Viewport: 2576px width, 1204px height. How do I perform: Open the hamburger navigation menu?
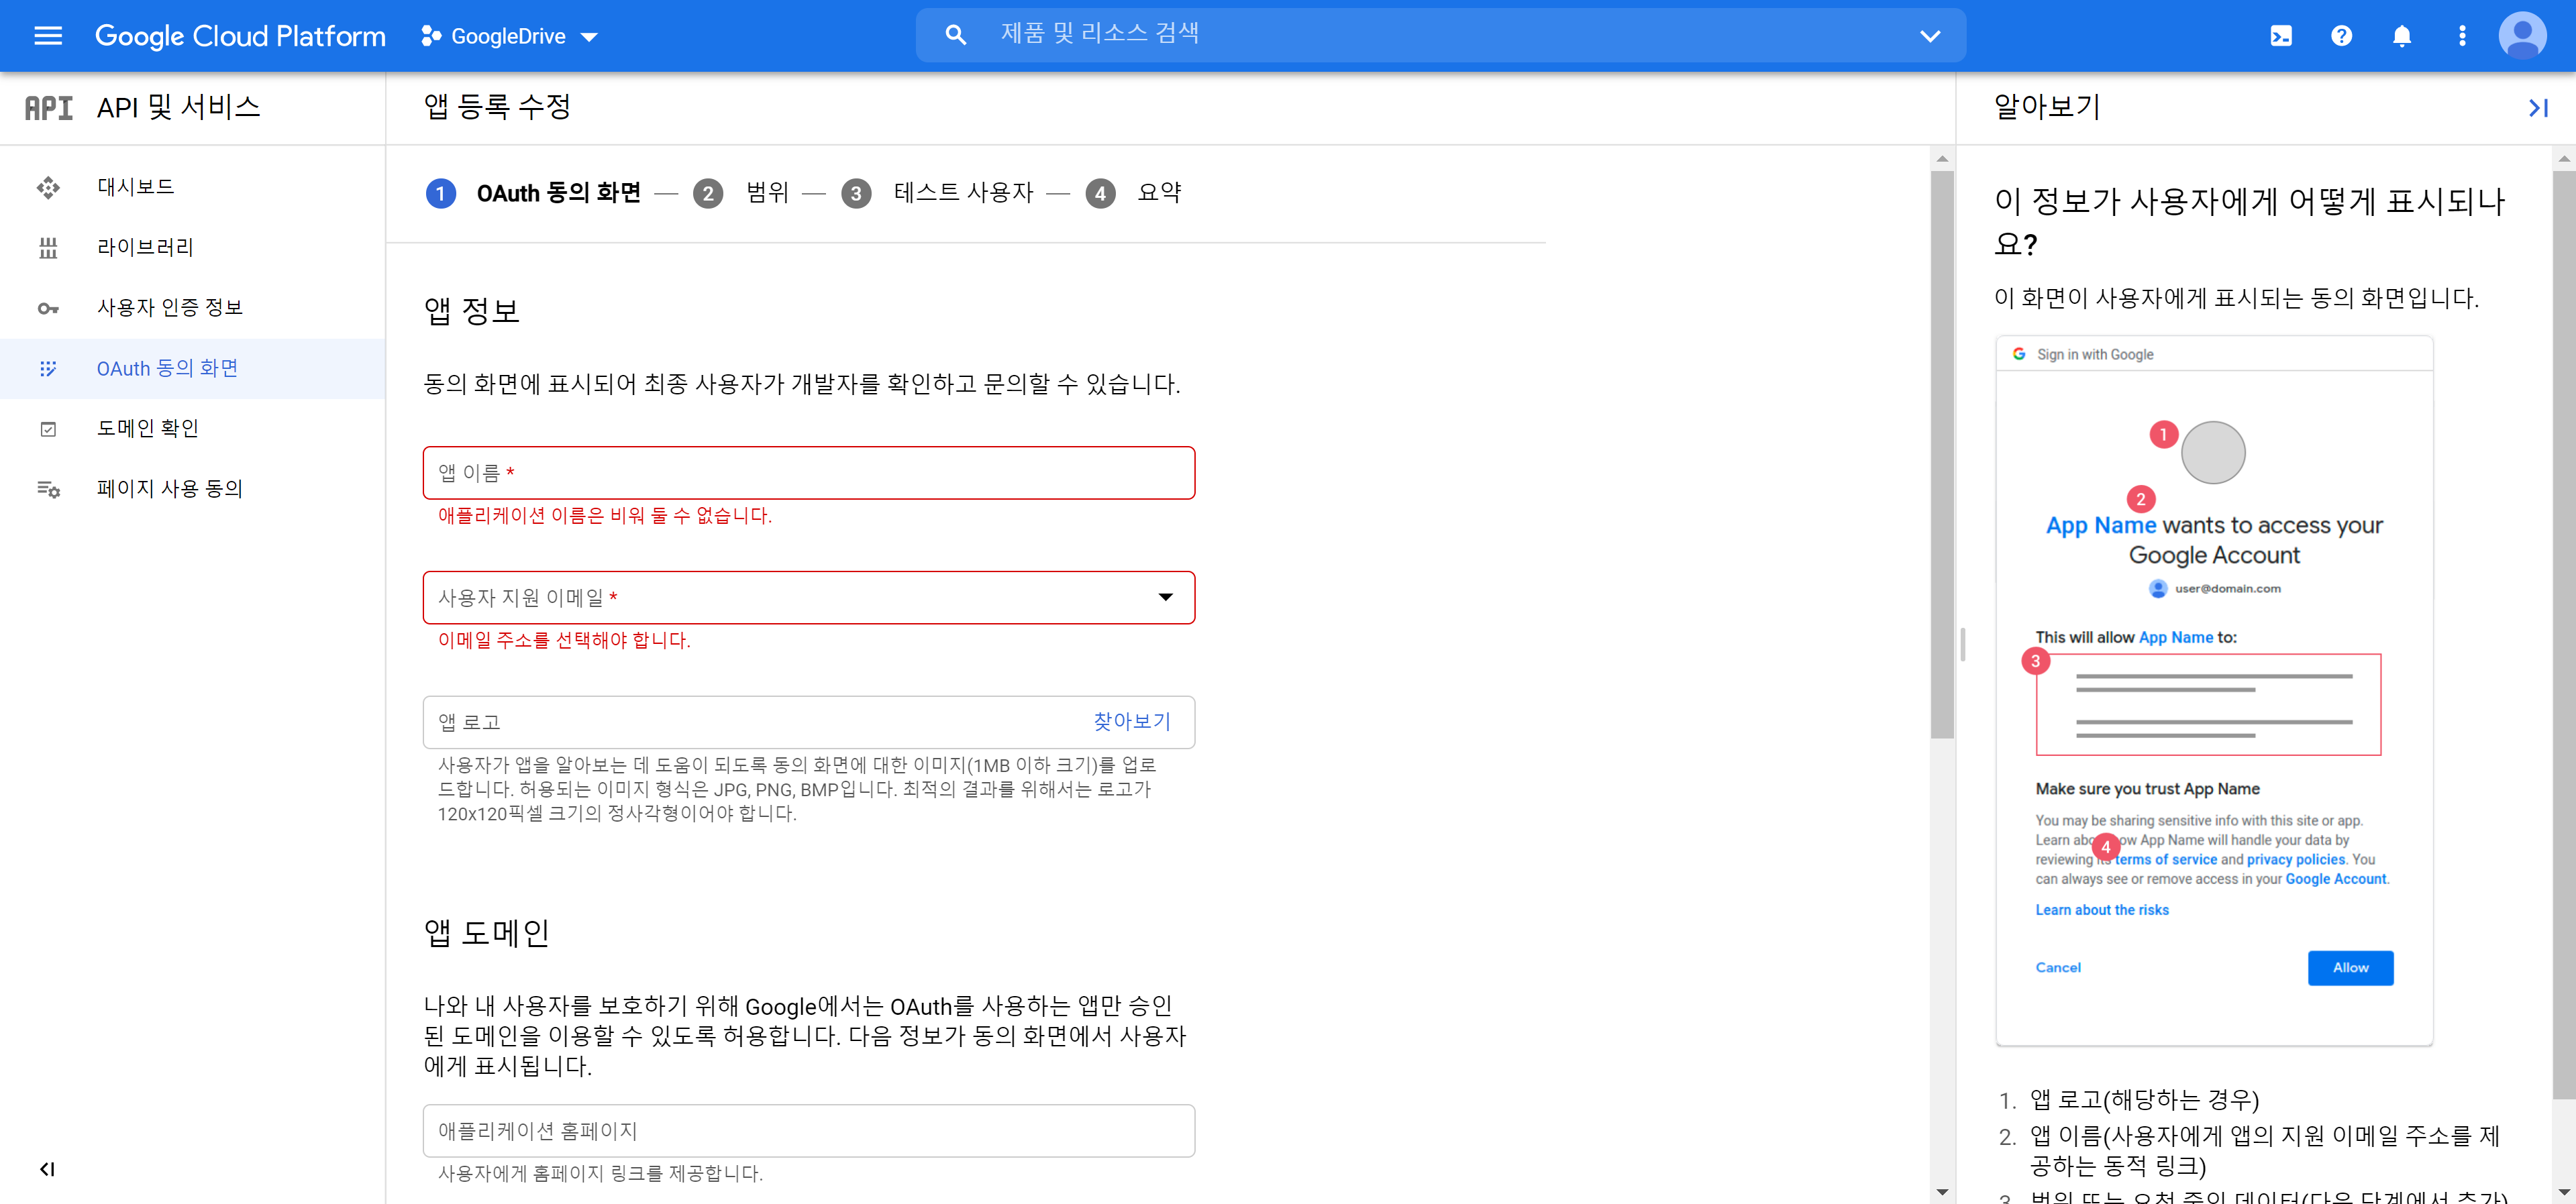pos(48,36)
